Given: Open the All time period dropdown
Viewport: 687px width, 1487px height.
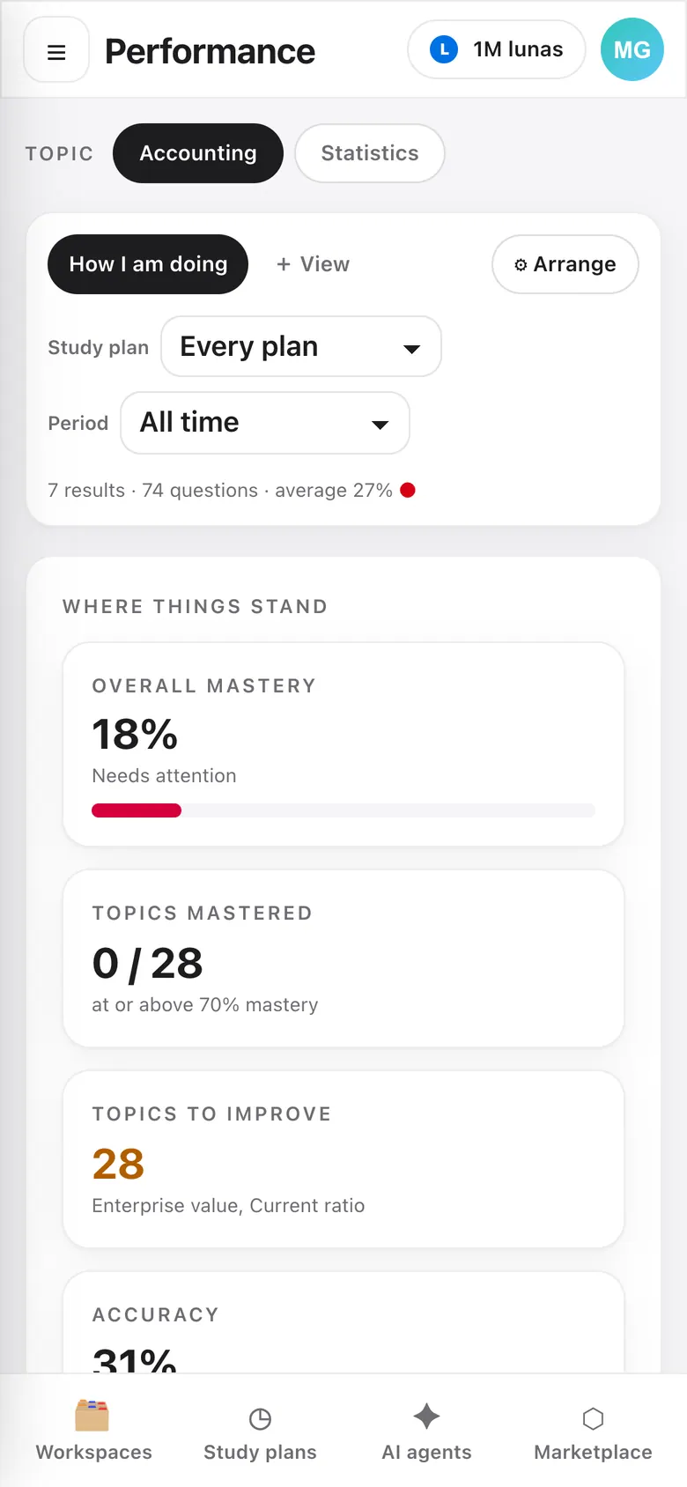Looking at the screenshot, I should [x=265, y=423].
